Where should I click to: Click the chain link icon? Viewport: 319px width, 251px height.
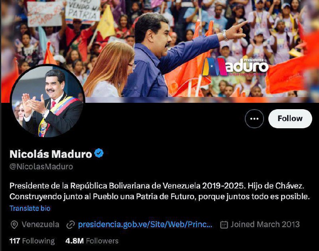point(71,225)
